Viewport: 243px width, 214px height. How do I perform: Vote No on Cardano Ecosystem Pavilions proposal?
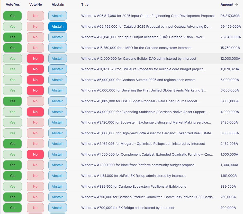(35, 187)
